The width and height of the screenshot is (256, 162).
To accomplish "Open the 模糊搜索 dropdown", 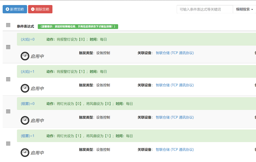I will tap(244, 9).
